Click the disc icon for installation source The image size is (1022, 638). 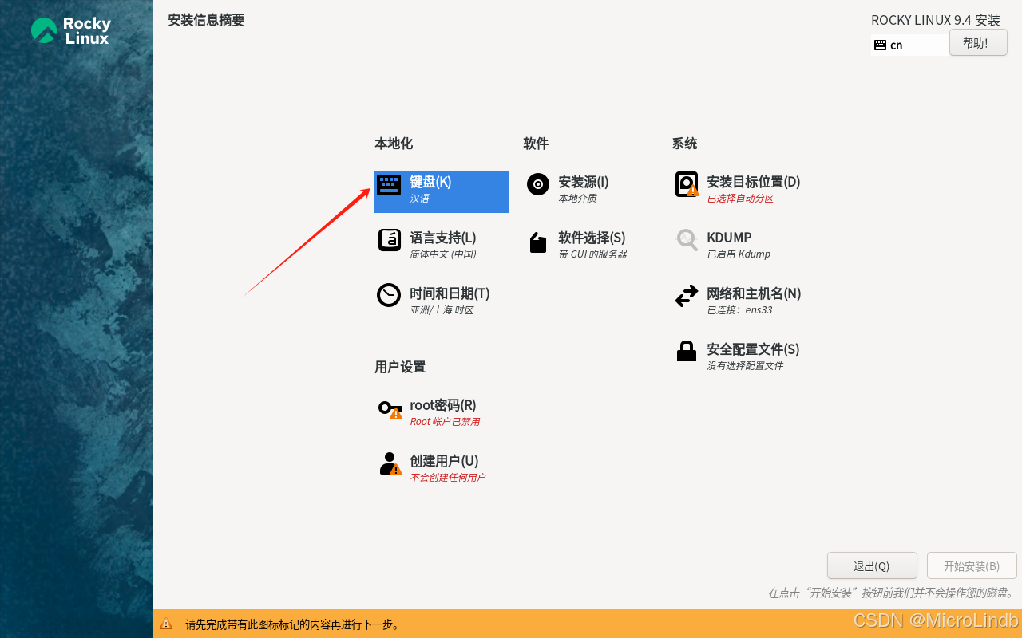tap(538, 184)
